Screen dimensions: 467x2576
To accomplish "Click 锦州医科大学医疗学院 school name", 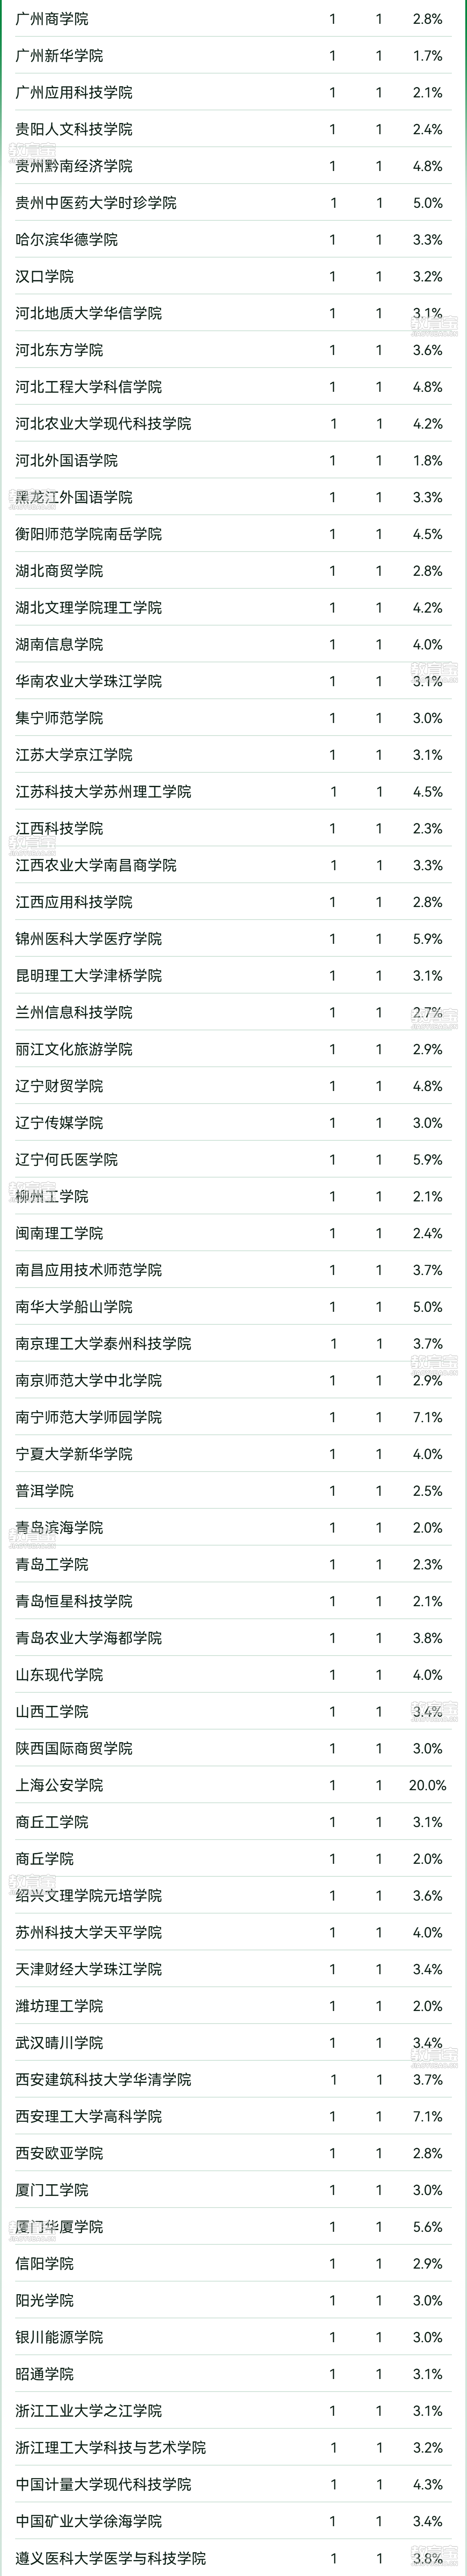I will click(89, 939).
